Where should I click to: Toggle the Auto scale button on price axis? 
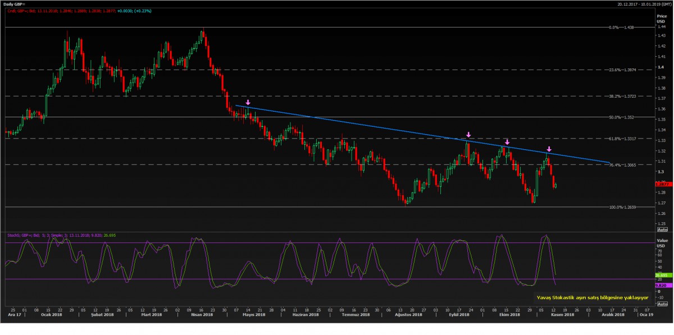(662, 230)
